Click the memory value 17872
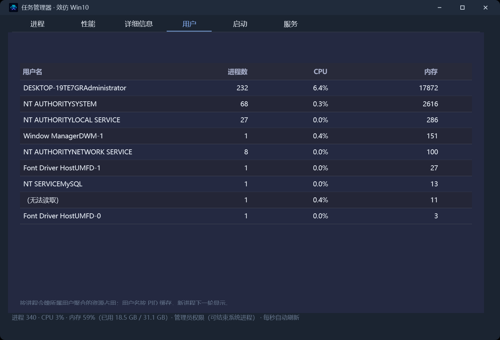The image size is (500, 340). [429, 88]
